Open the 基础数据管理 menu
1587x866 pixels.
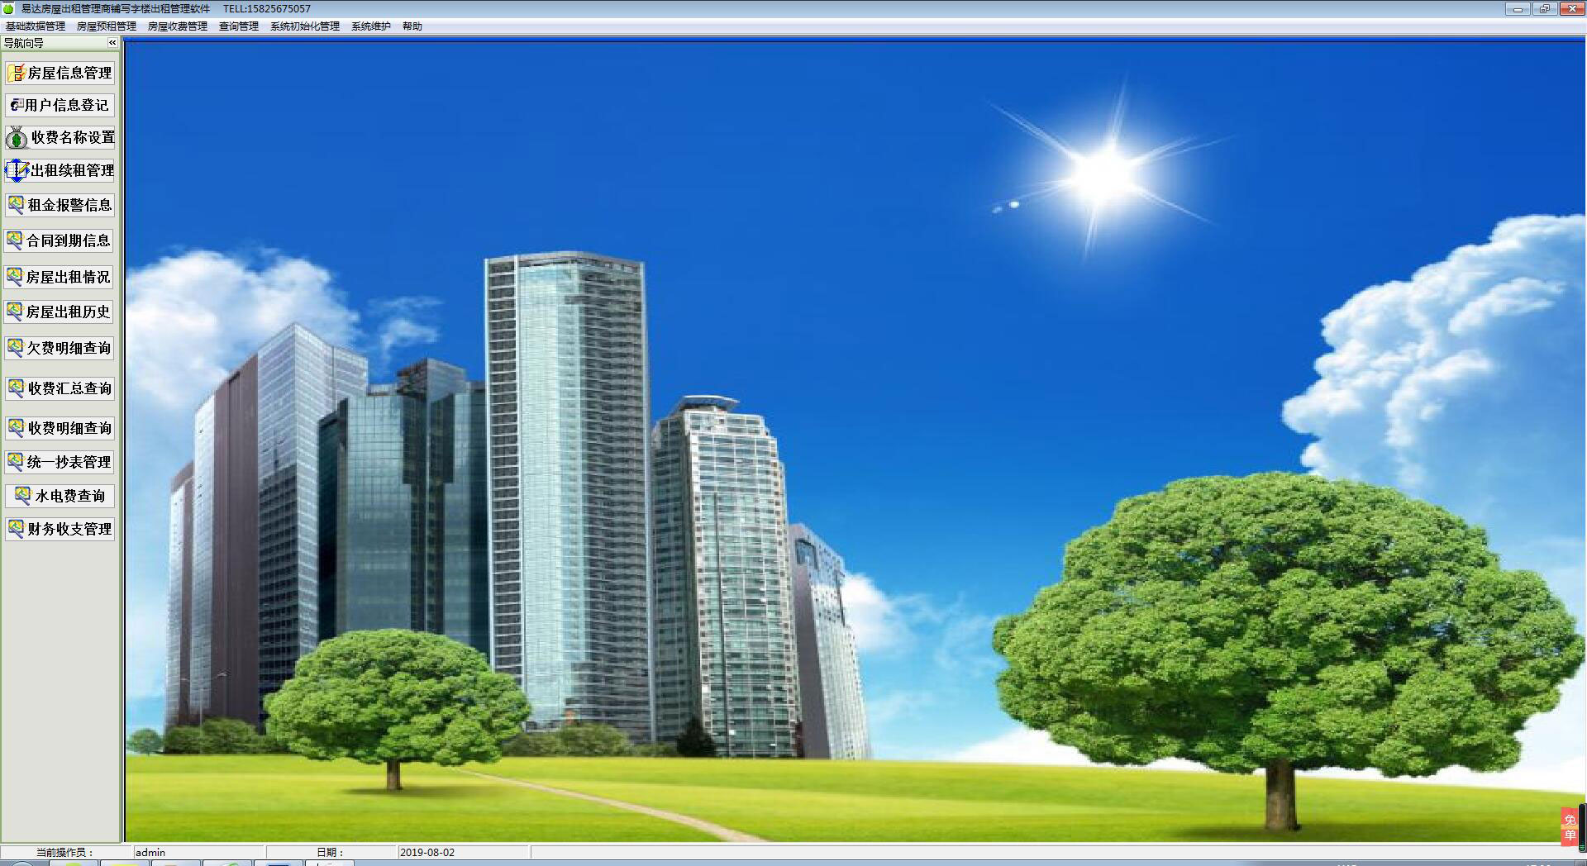36,26
